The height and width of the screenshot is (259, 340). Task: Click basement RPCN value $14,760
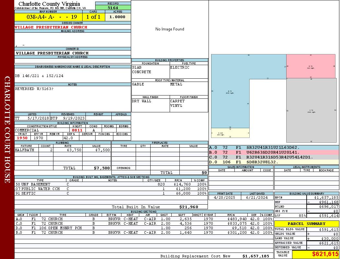[x=182, y=184]
